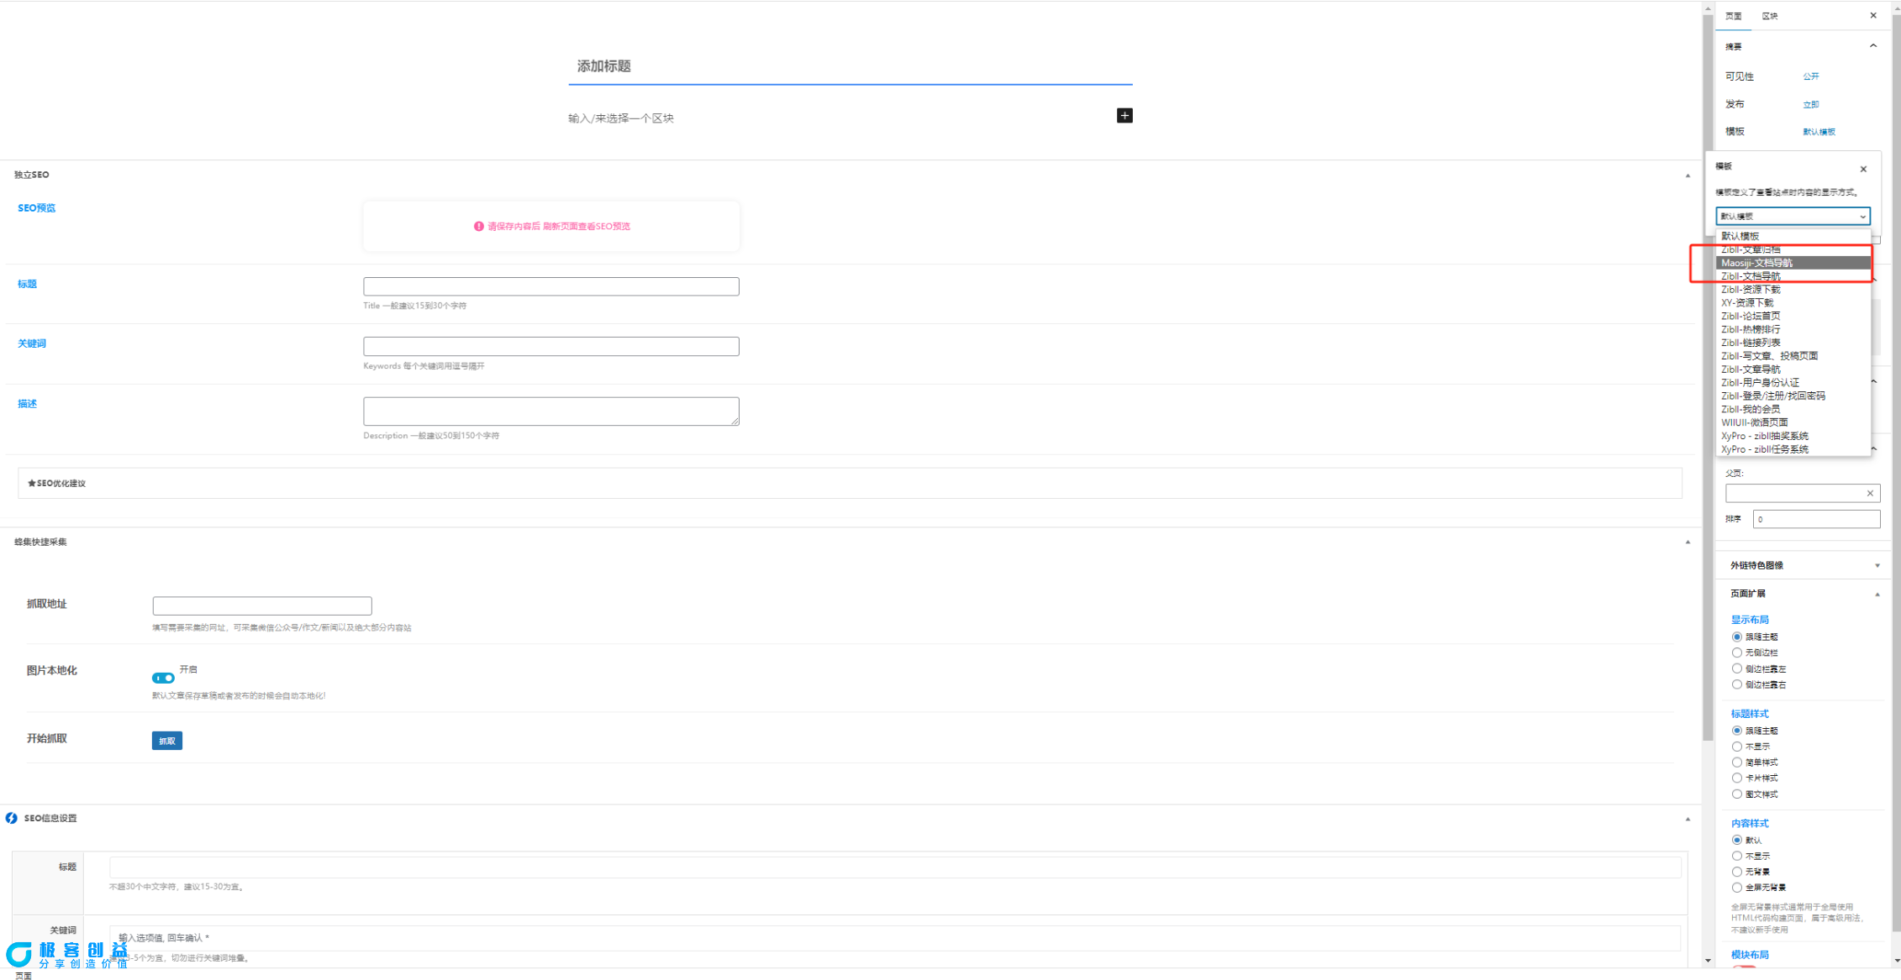Click the 公开 visibility link

click(x=1810, y=76)
